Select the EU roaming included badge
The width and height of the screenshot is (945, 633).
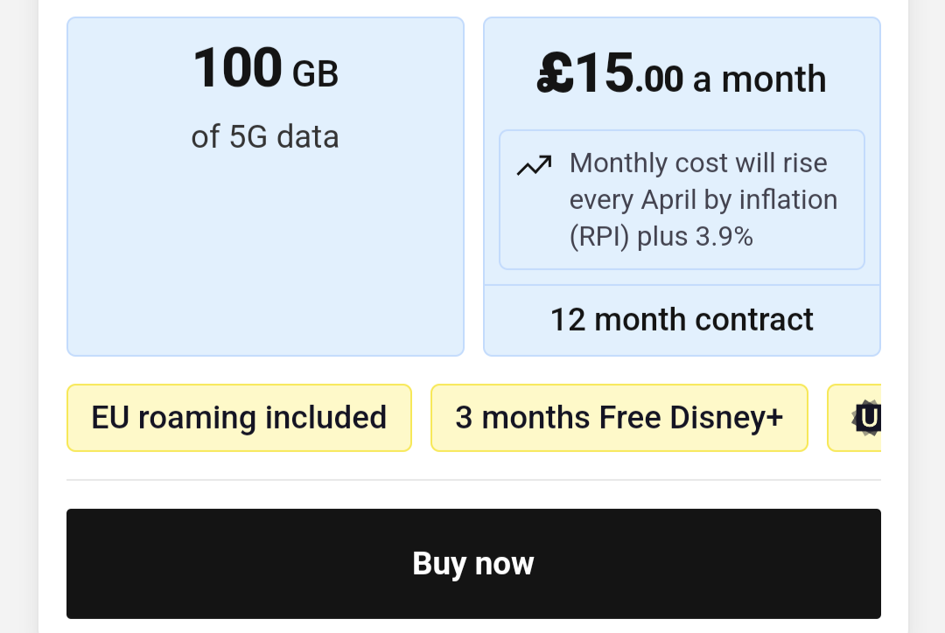[x=239, y=418]
